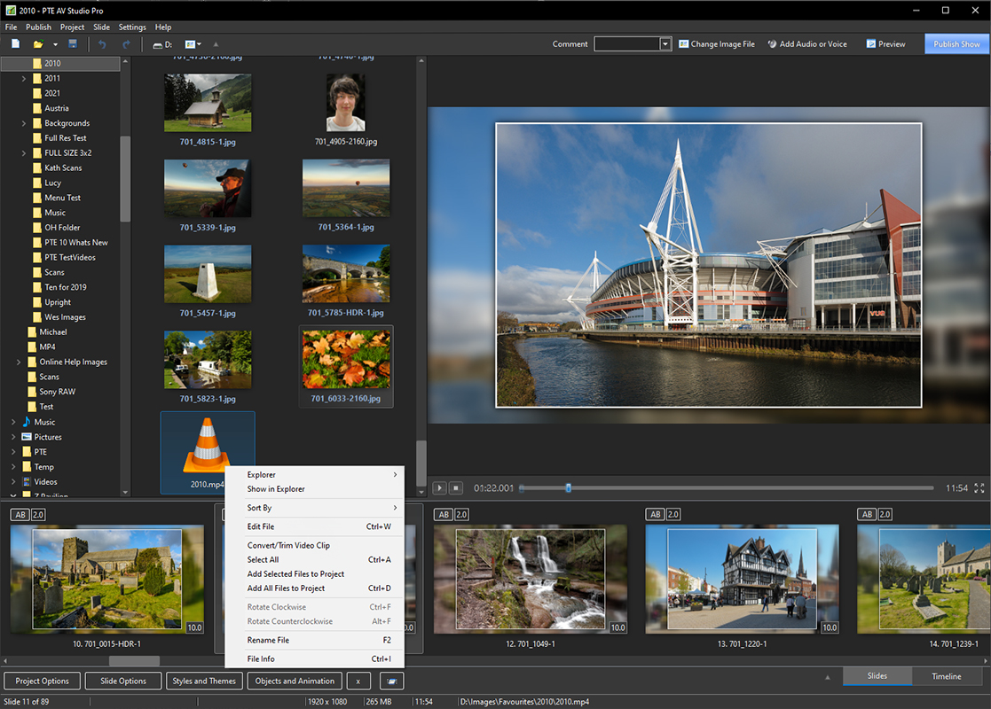Screen dimensions: 991x709
Task: Play the preview with play button
Action: pos(439,488)
